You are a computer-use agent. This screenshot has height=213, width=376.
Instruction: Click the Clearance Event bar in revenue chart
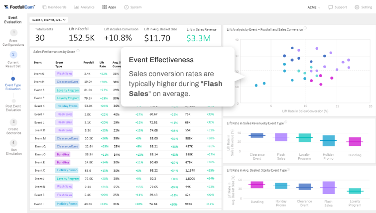point(256,135)
